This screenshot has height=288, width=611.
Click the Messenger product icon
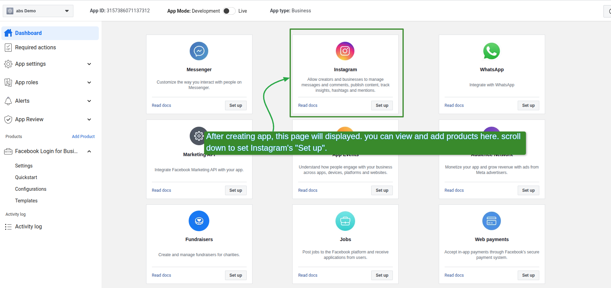pos(199,51)
